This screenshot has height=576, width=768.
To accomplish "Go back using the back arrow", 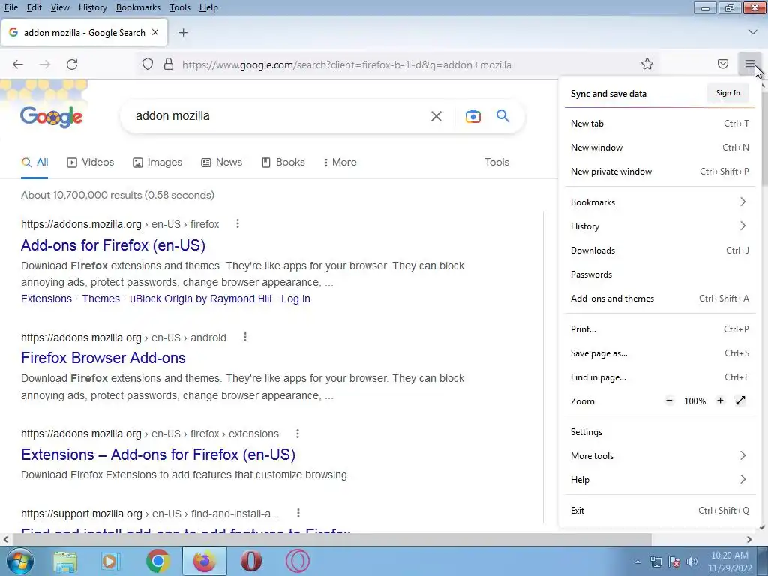I will (x=18, y=64).
